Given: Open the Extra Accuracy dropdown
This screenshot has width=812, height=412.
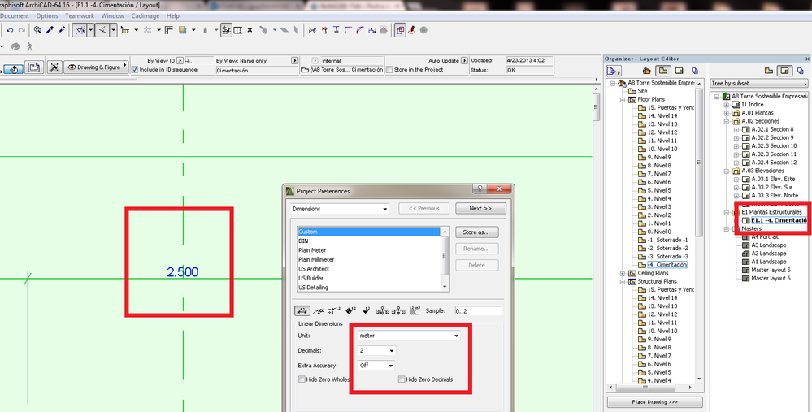Looking at the screenshot, I should point(376,366).
